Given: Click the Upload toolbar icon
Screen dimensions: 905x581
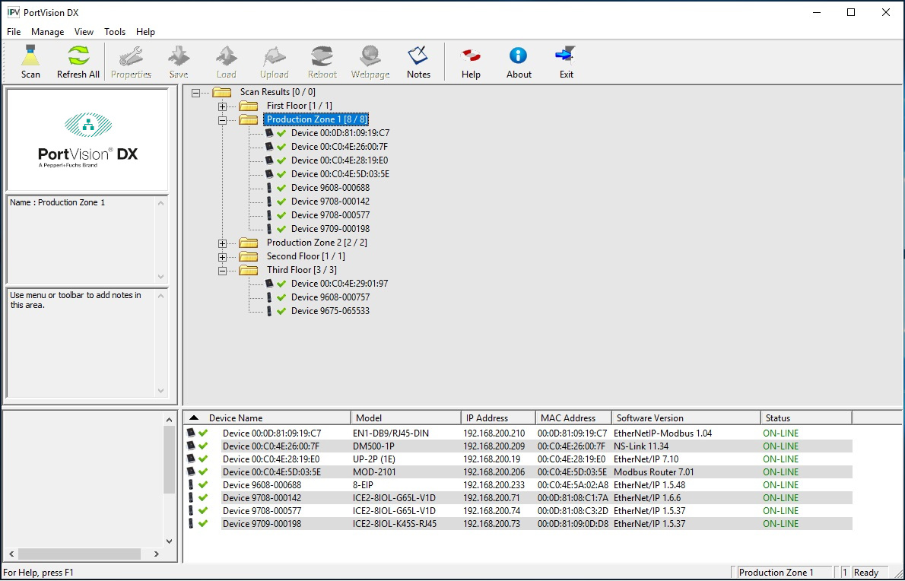Looking at the screenshot, I should tap(274, 56).
